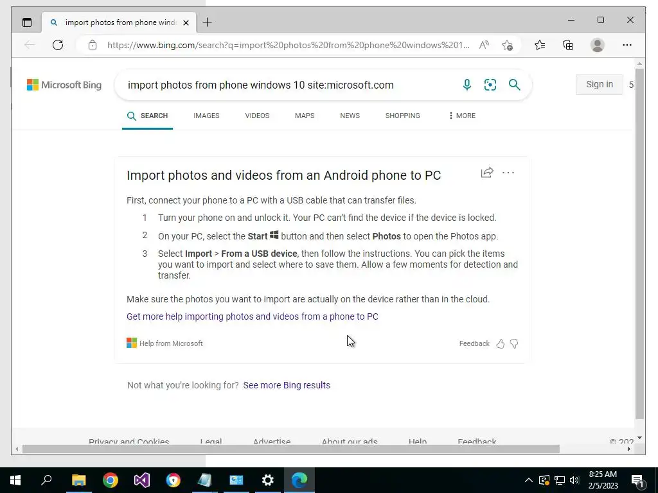Open Edge tab actions menu icon

click(27, 22)
